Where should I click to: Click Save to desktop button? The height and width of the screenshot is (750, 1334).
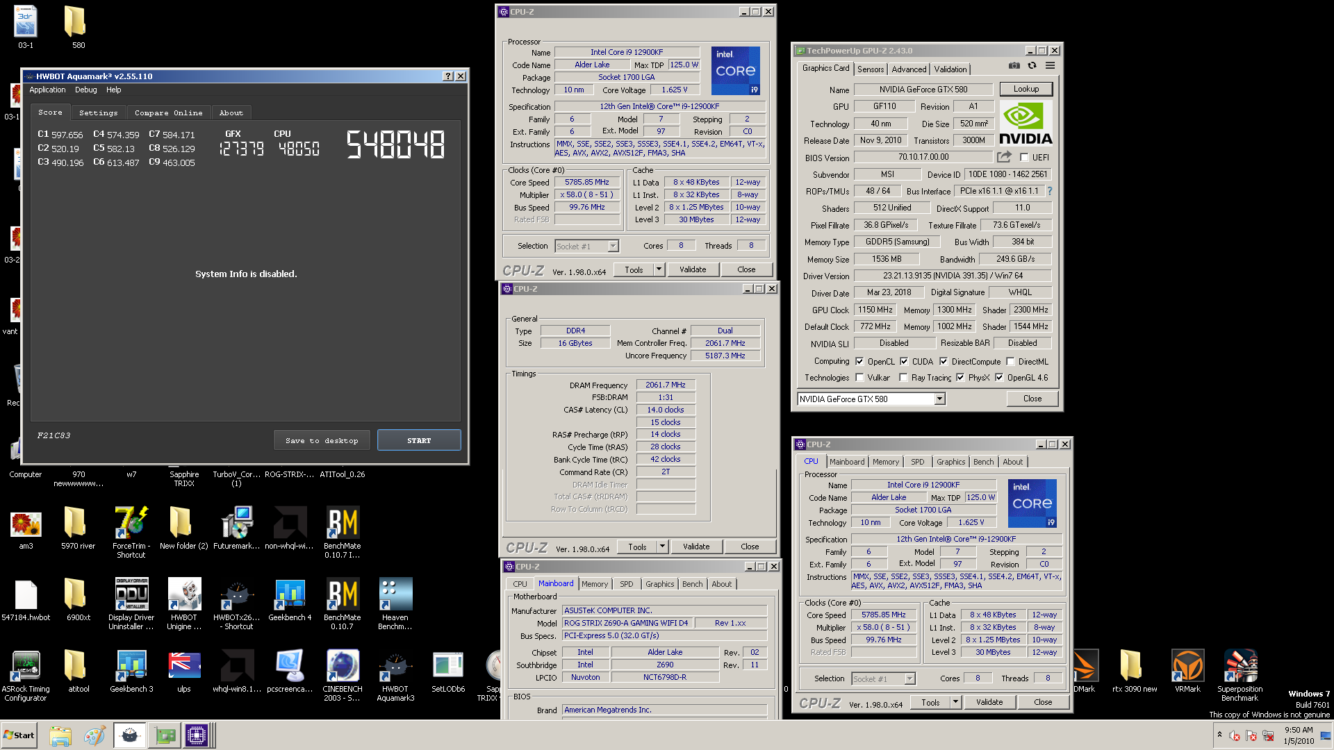pos(322,440)
